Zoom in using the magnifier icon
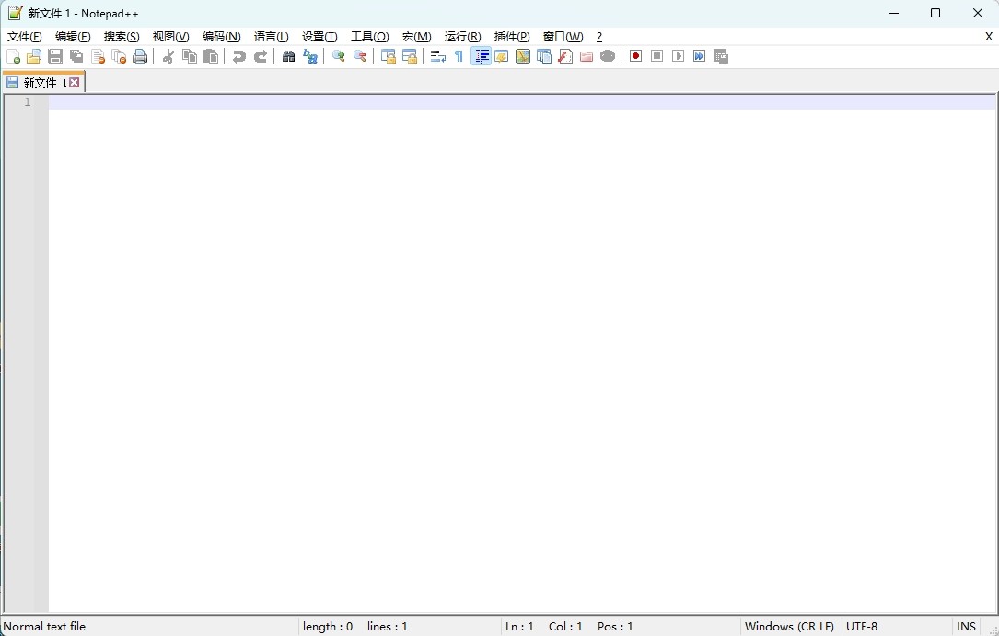The height and width of the screenshot is (636, 999). pyautogui.click(x=338, y=56)
